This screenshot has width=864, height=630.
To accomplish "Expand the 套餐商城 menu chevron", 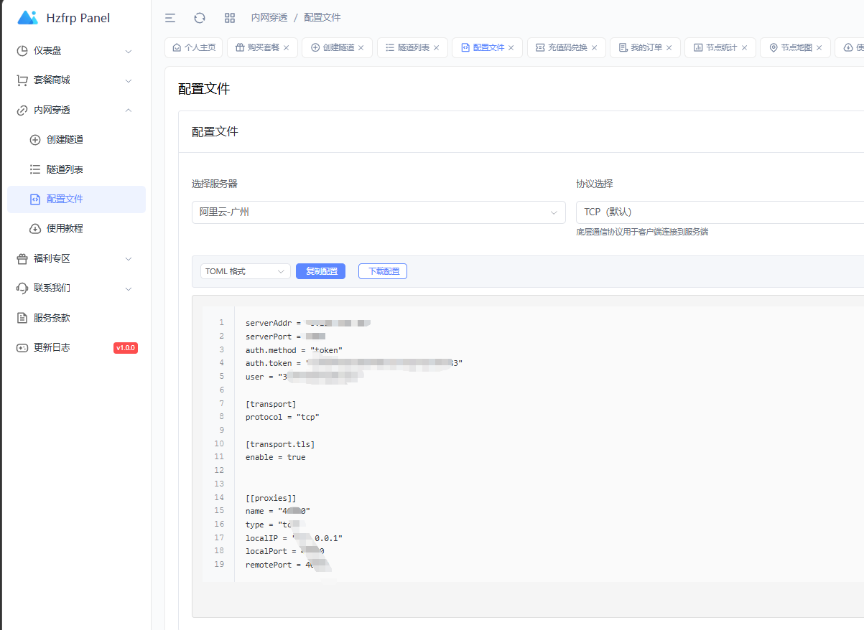I will coord(129,80).
